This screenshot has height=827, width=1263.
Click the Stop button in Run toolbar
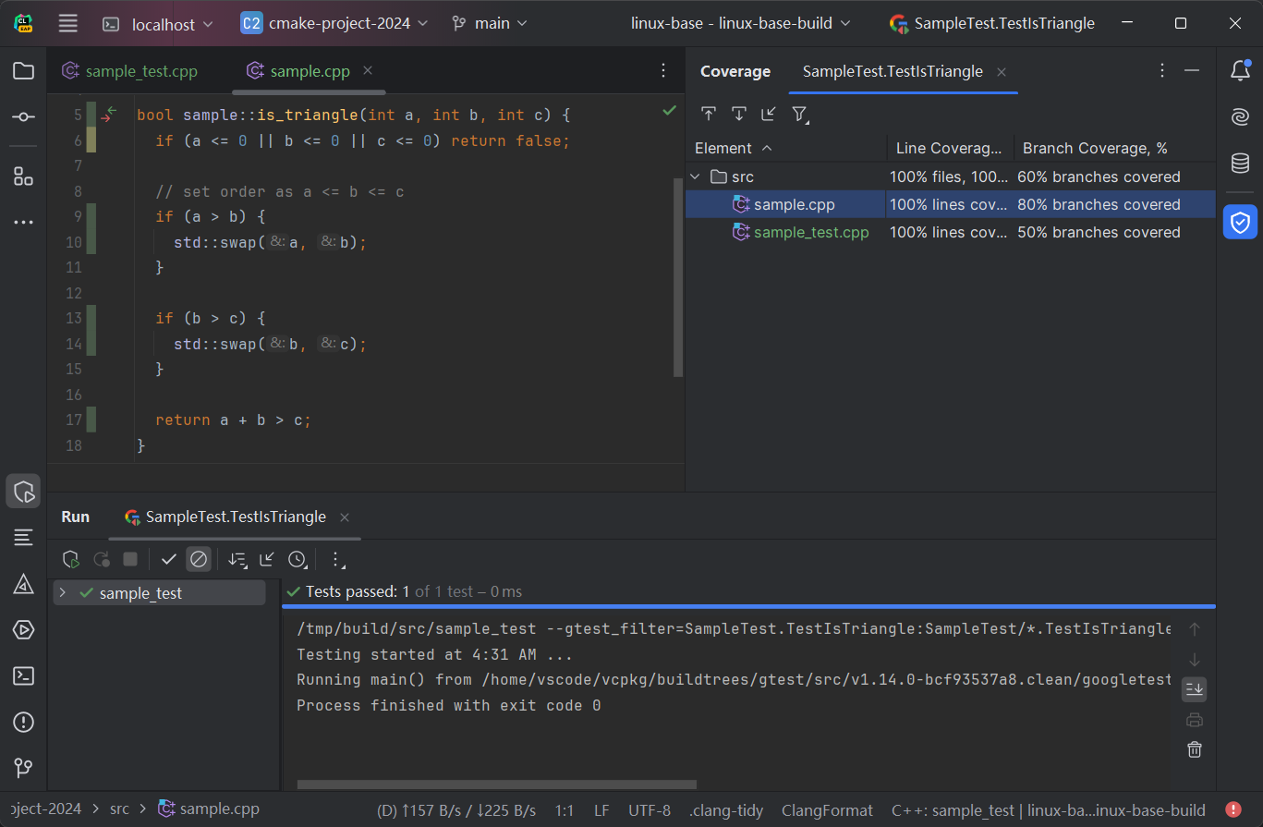point(130,559)
